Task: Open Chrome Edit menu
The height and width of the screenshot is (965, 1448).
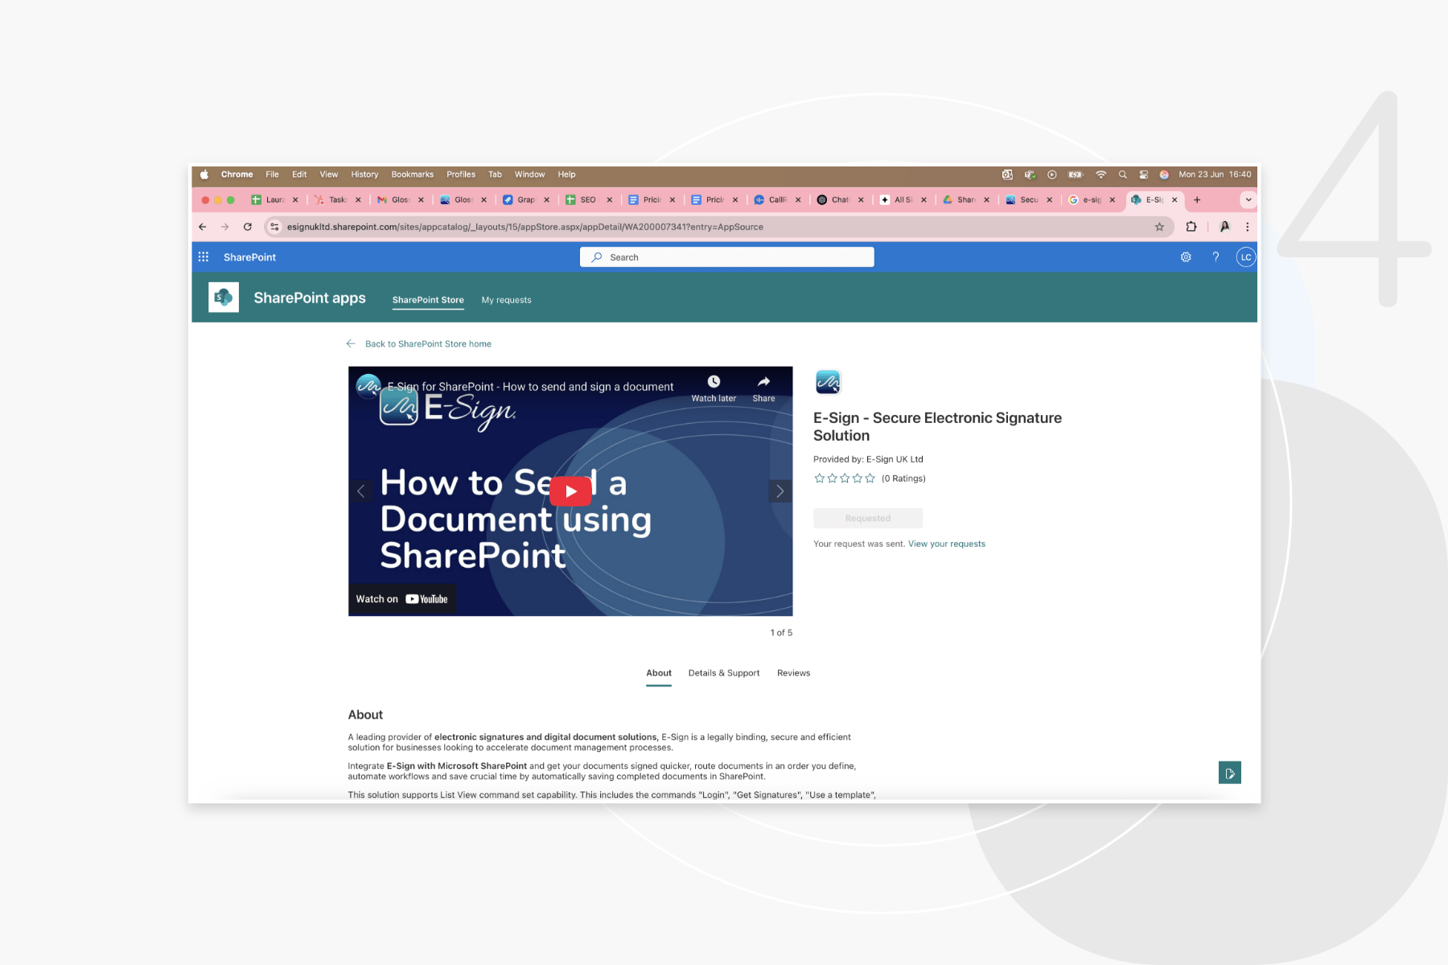Action: point(299,175)
